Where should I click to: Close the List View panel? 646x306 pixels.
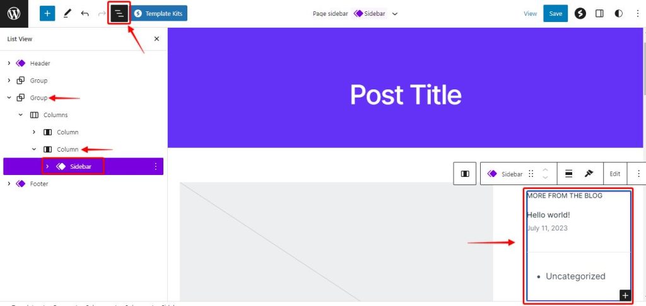point(157,39)
